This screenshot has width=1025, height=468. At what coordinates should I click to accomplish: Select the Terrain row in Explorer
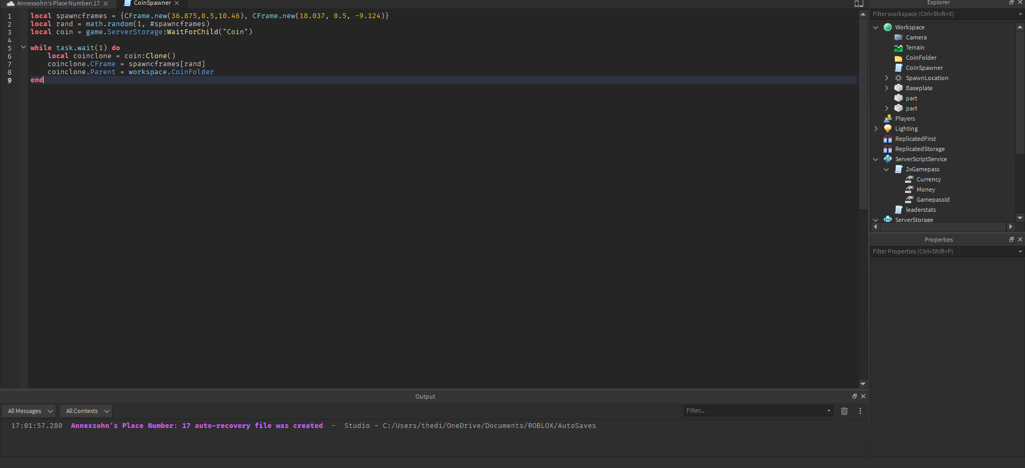point(943,47)
